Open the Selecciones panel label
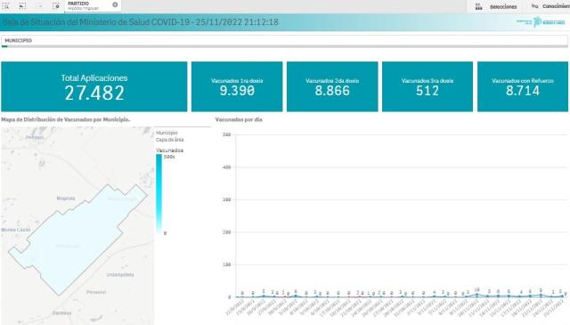The width and height of the screenshot is (570, 325). click(x=503, y=7)
